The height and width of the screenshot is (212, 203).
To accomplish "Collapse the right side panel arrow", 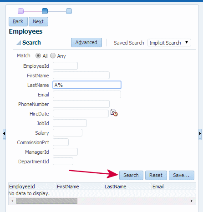I will (x=200, y=134).
